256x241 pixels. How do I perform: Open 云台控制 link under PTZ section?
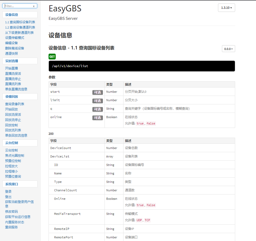pos(11,150)
